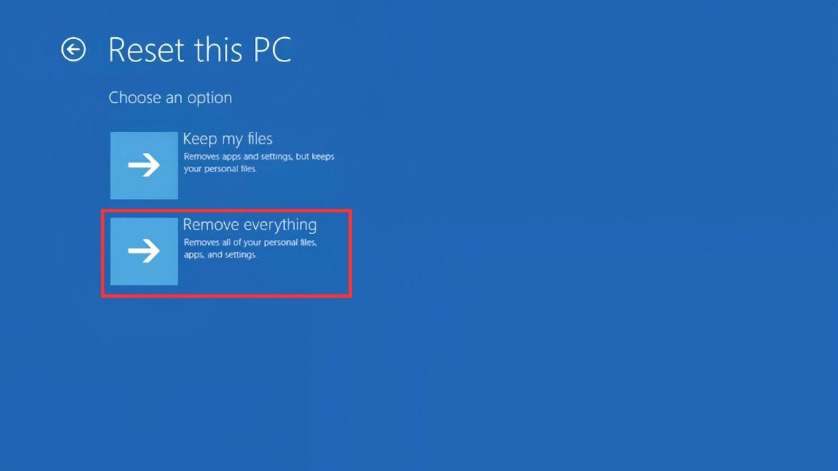Click the arrow tile beside Keep my files
838x471 pixels.
[x=145, y=165]
